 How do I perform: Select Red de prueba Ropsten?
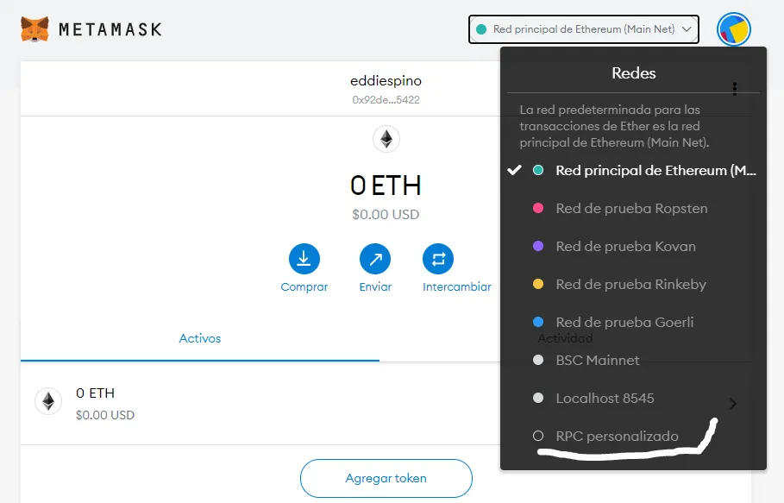point(633,209)
